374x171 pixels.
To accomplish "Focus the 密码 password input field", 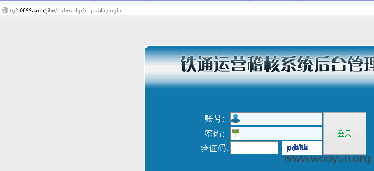I will 276,133.
